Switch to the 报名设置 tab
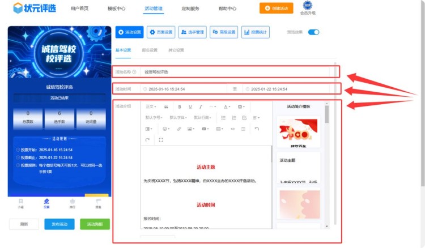 [x=150, y=50]
